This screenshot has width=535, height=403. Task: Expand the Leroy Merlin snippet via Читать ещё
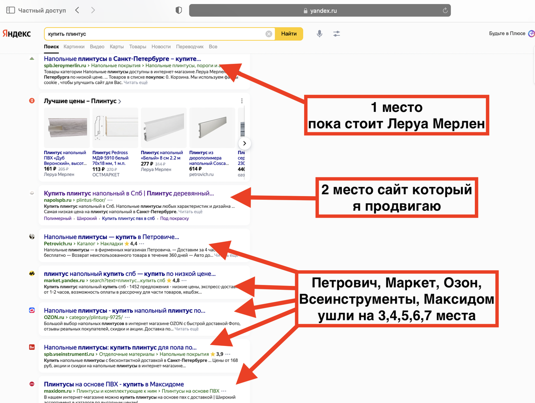tap(136, 82)
